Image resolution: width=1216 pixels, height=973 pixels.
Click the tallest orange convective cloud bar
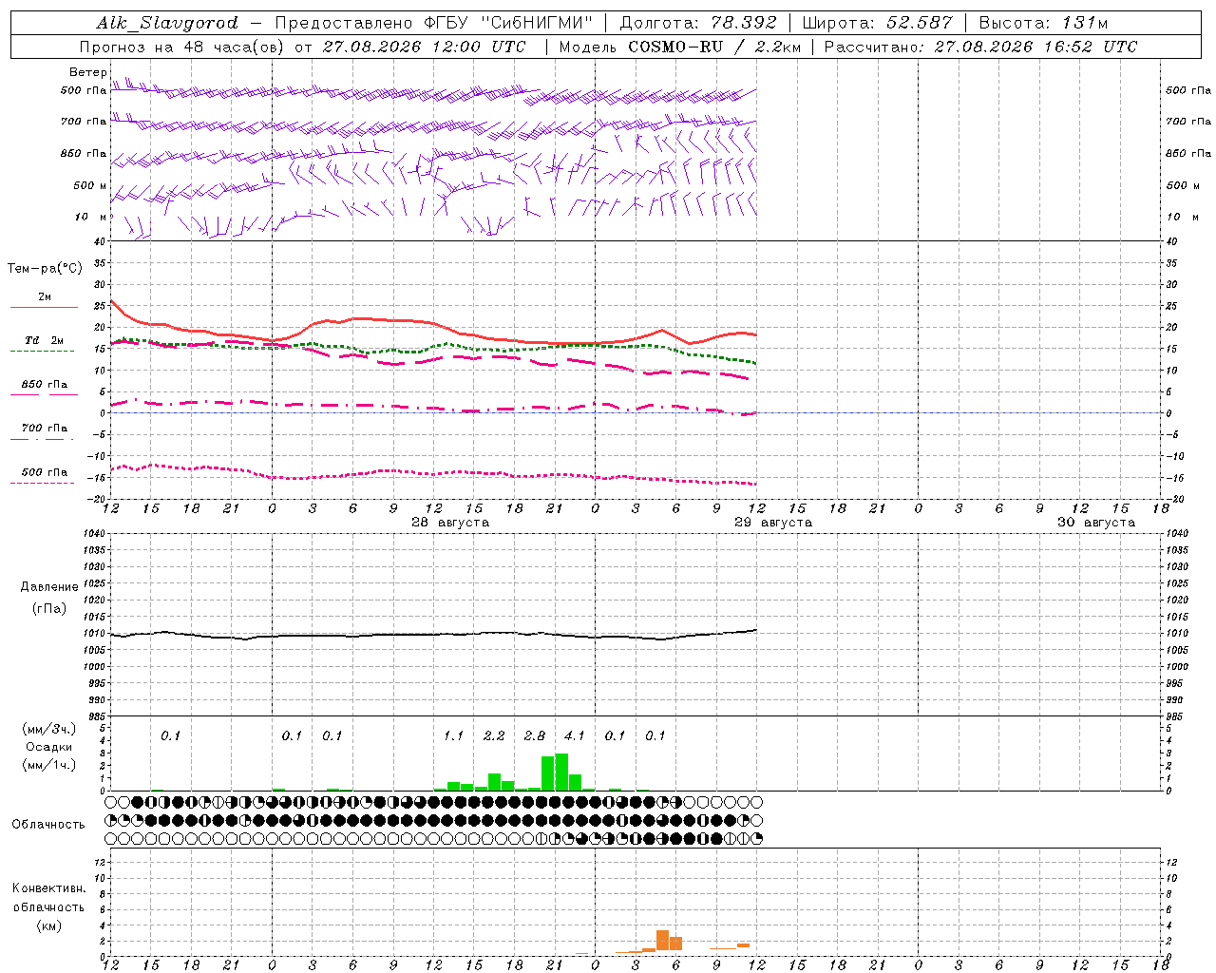pos(662,942)
